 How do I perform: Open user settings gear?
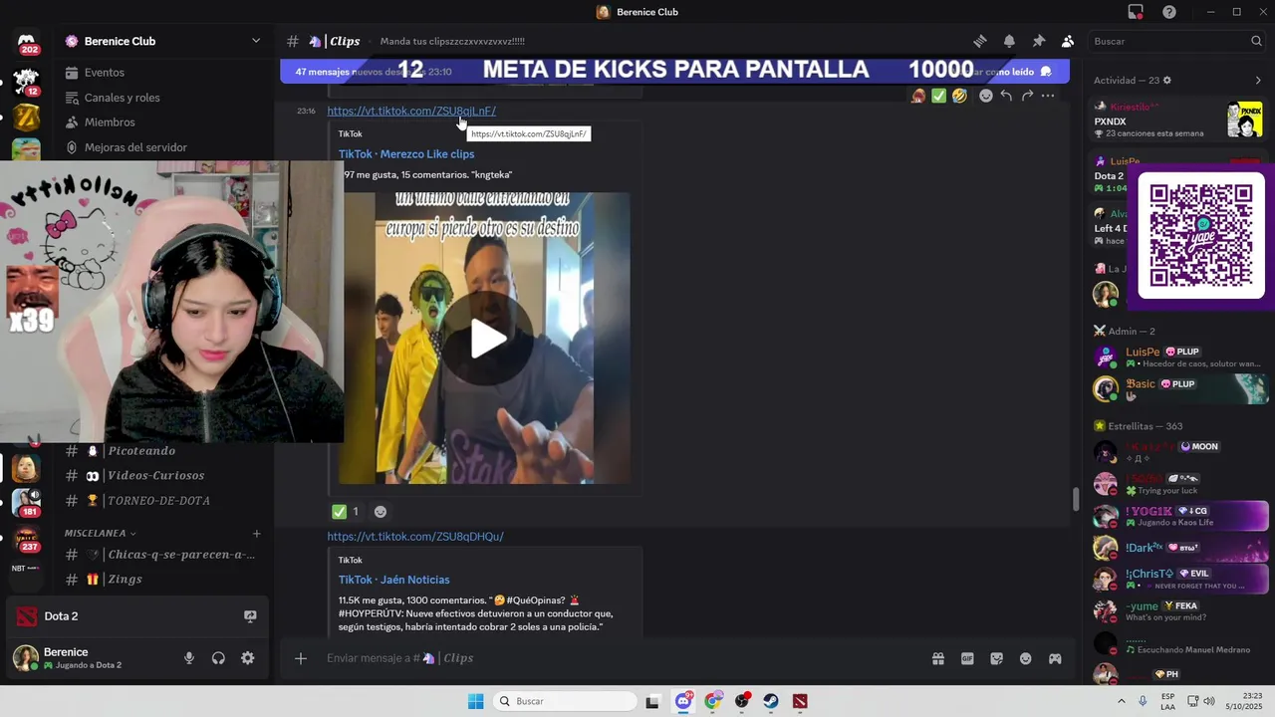(247, 658)
